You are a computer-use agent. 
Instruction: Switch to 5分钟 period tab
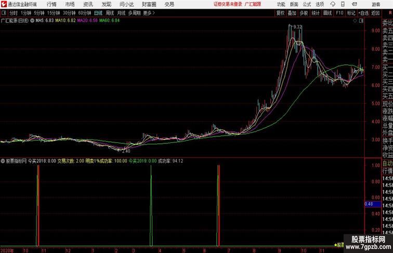click(39, 13)
